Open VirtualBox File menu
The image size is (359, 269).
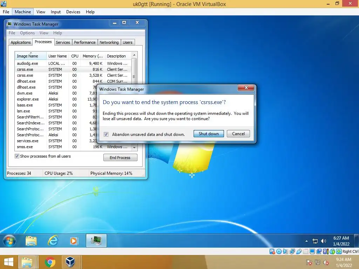[x=6, y=12]
